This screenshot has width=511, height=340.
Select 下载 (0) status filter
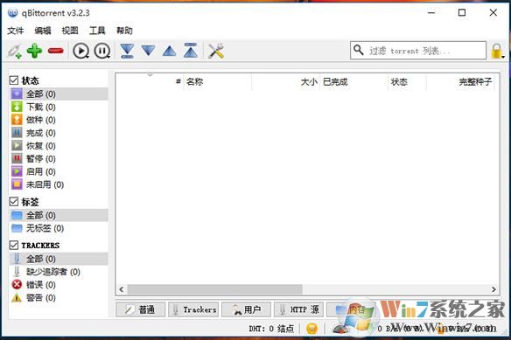59,107
